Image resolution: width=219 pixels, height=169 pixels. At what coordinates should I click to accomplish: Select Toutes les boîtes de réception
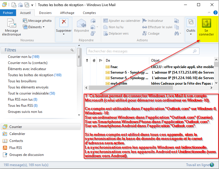coord(35,75)
